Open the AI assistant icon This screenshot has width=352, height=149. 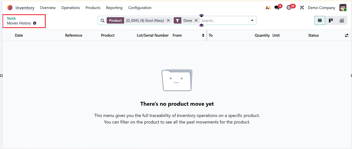268,8
